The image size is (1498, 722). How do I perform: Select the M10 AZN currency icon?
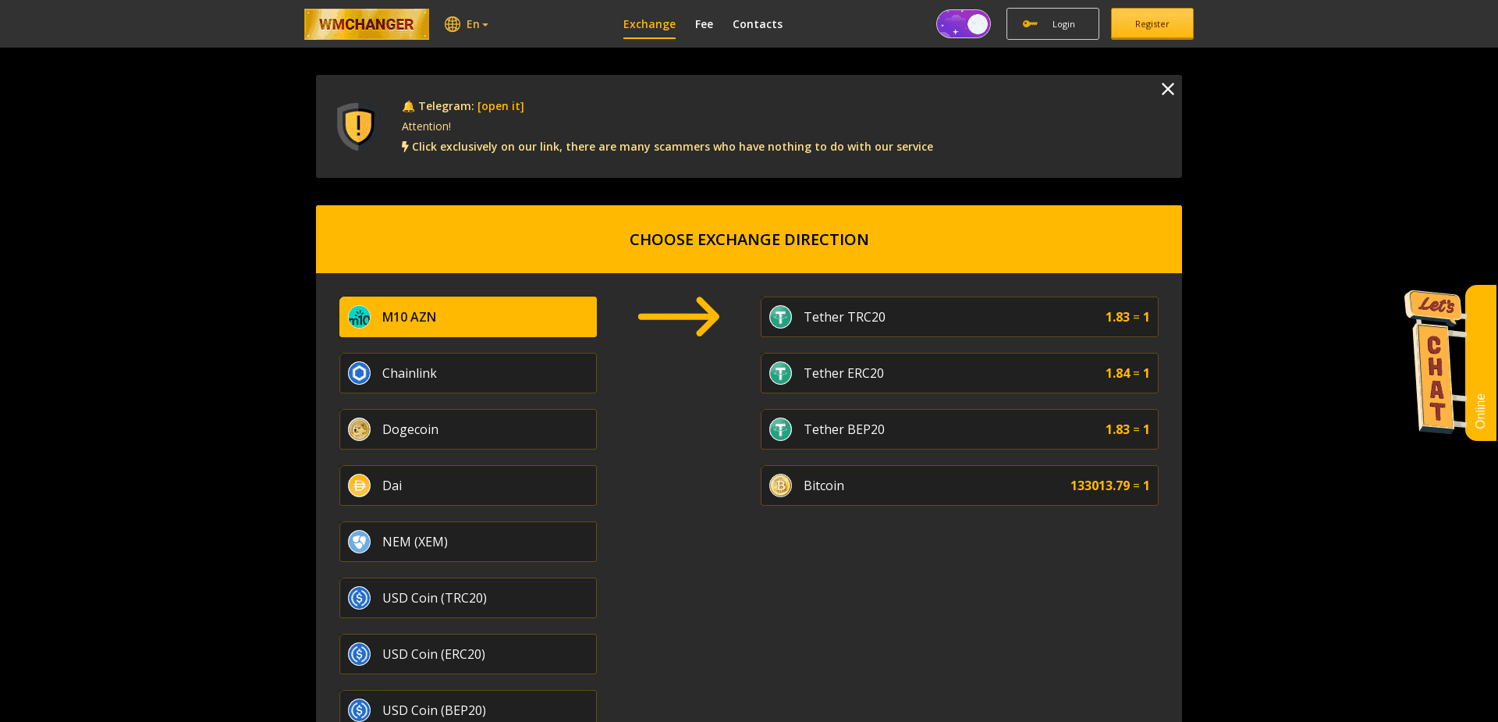click(x=359, y=317)
